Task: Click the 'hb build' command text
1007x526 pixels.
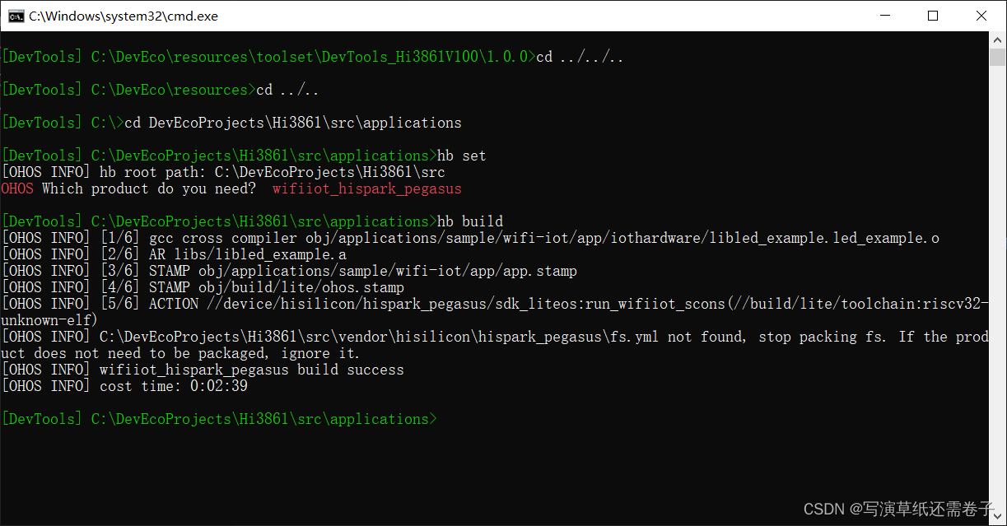Action: click(x=470, y=221)
